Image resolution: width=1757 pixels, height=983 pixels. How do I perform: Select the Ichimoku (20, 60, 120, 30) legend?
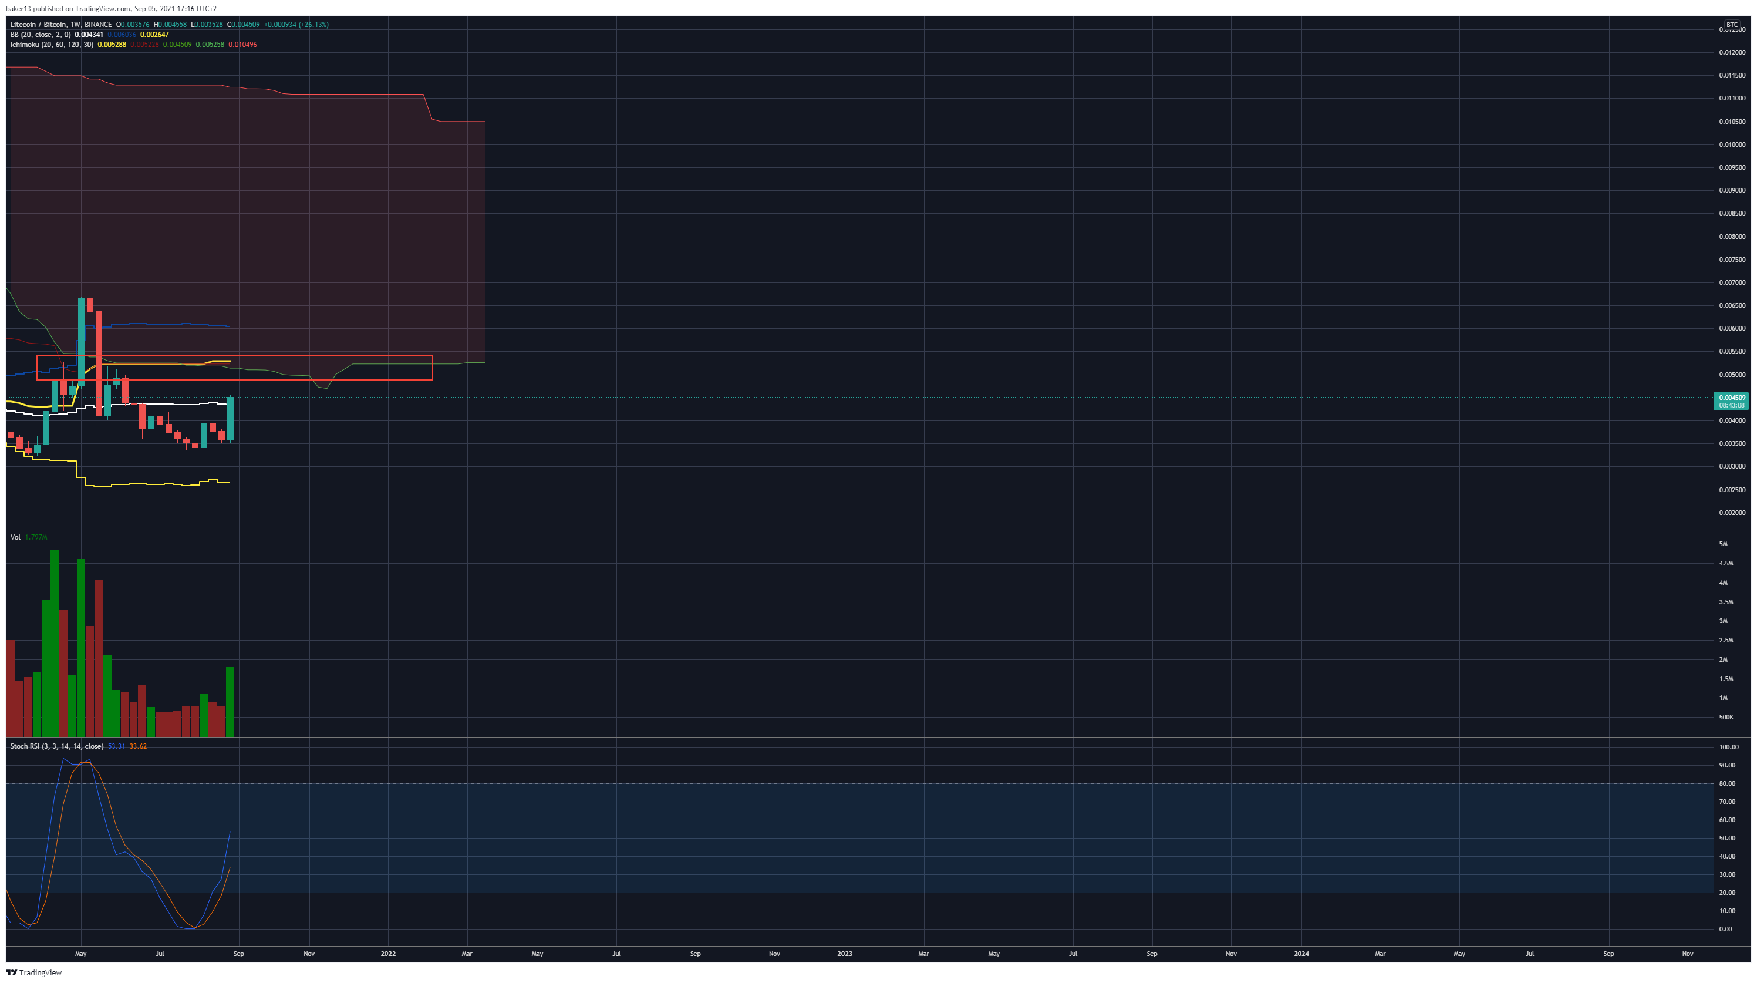pos(52,45)
